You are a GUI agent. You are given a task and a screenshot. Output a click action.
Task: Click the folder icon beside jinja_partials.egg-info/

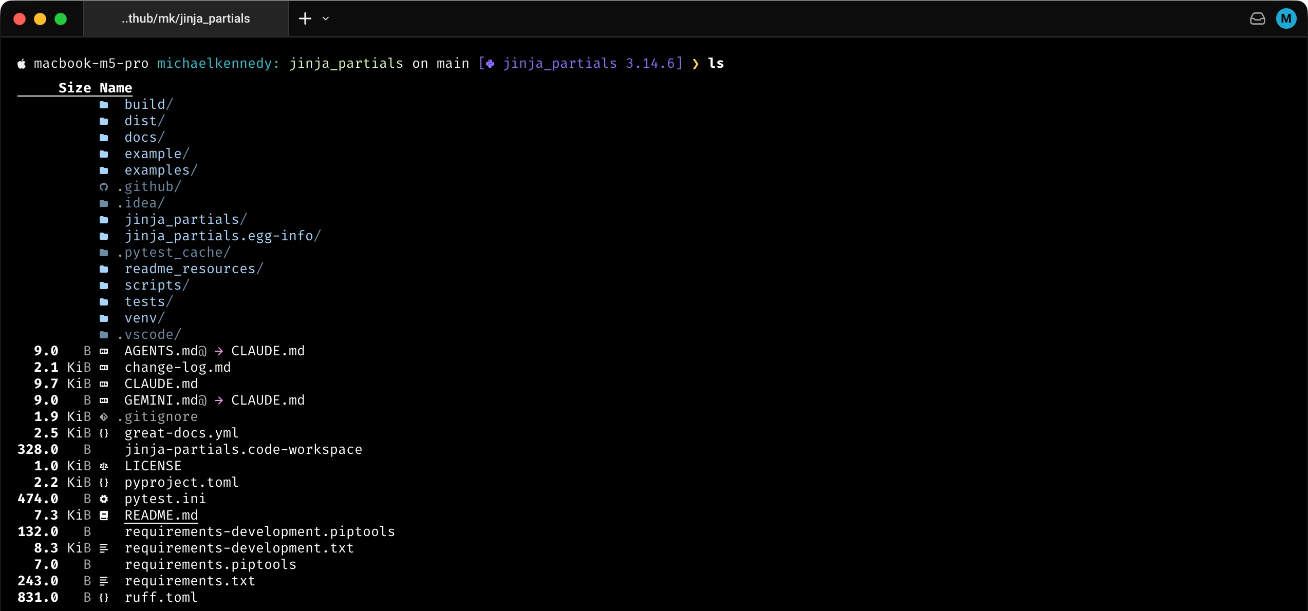(104, 236)
